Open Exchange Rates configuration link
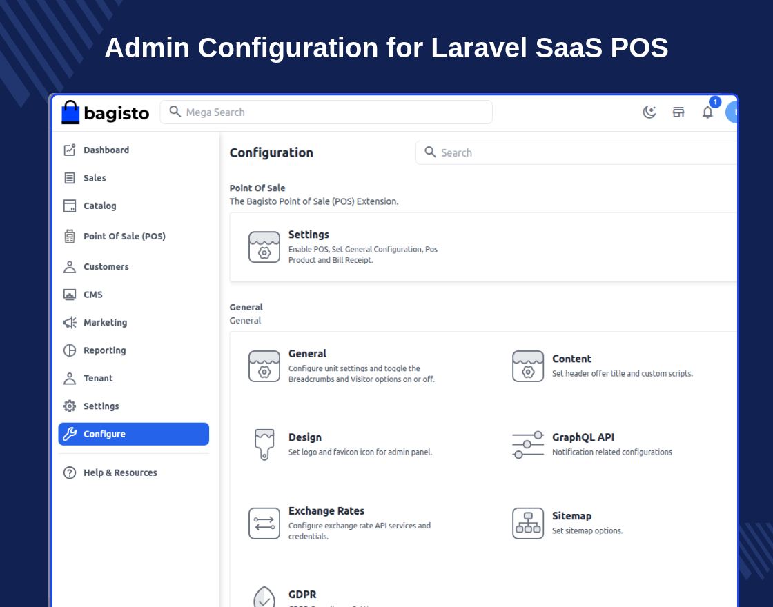Screen dimensions: 773x607 point(326,511)
